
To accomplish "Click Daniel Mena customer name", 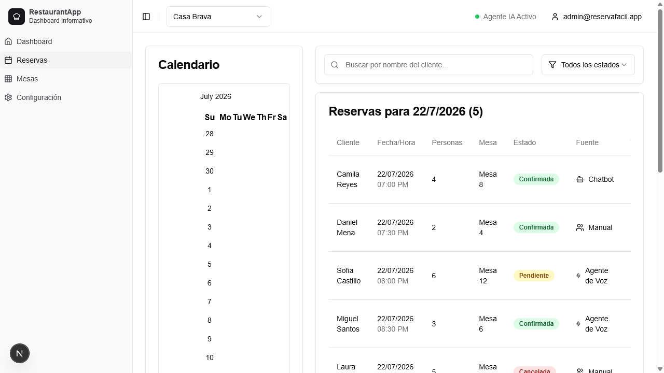I will (347, 227).
